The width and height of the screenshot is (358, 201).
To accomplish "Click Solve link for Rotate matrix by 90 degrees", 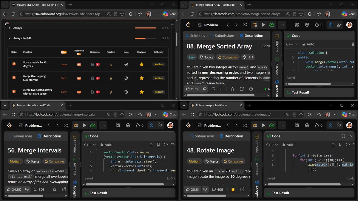I will (x=64, y=64).
